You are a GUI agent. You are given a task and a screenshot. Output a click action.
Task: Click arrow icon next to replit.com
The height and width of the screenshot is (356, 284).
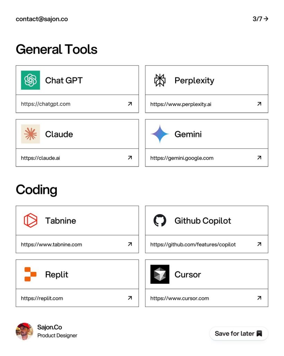[x=130, y=298]
